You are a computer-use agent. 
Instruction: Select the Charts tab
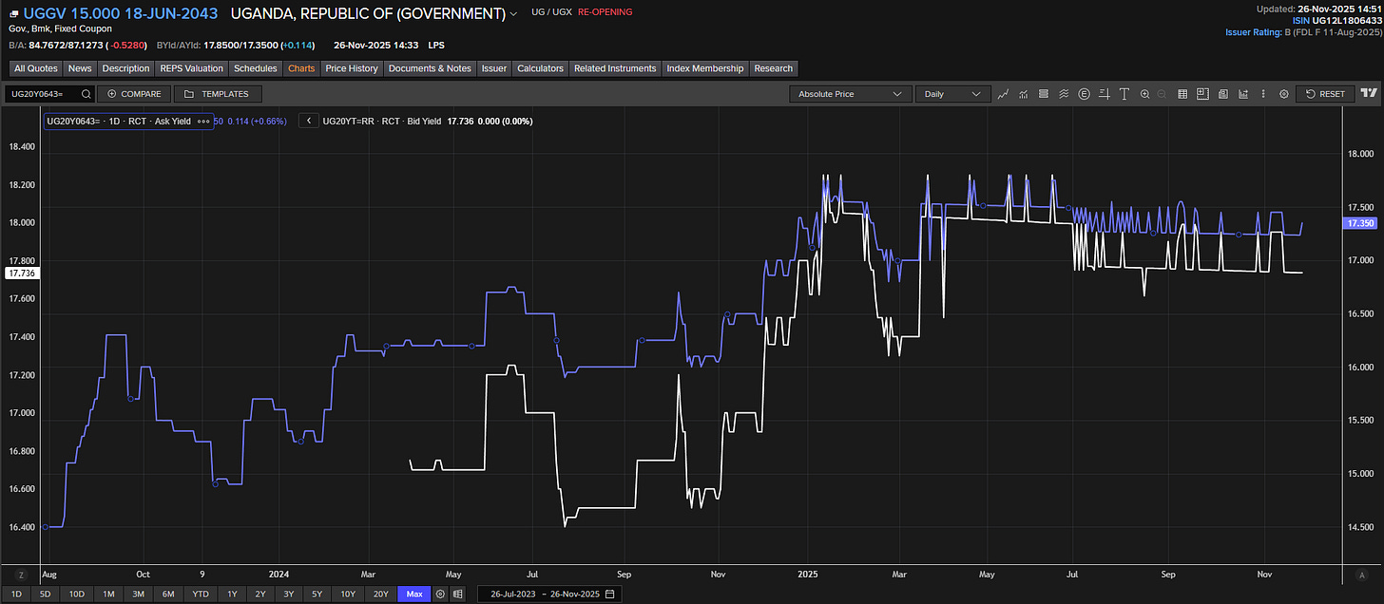(301, 68)
